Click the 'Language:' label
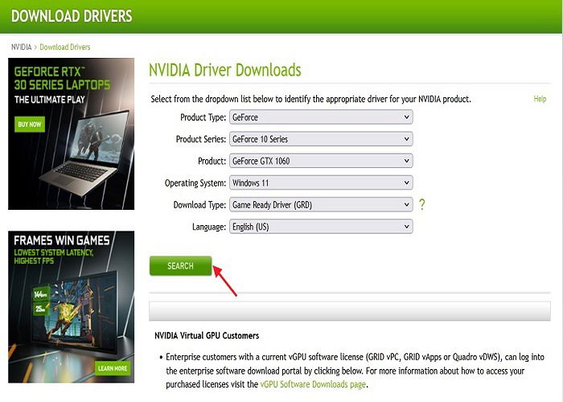Image resolution: width=563 pixels, height=402 pixels. click(x=209, y=227)
